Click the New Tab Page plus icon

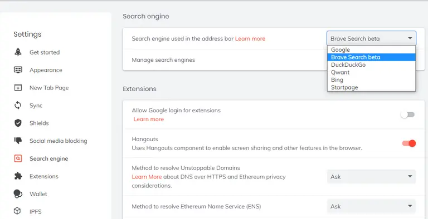18,88
